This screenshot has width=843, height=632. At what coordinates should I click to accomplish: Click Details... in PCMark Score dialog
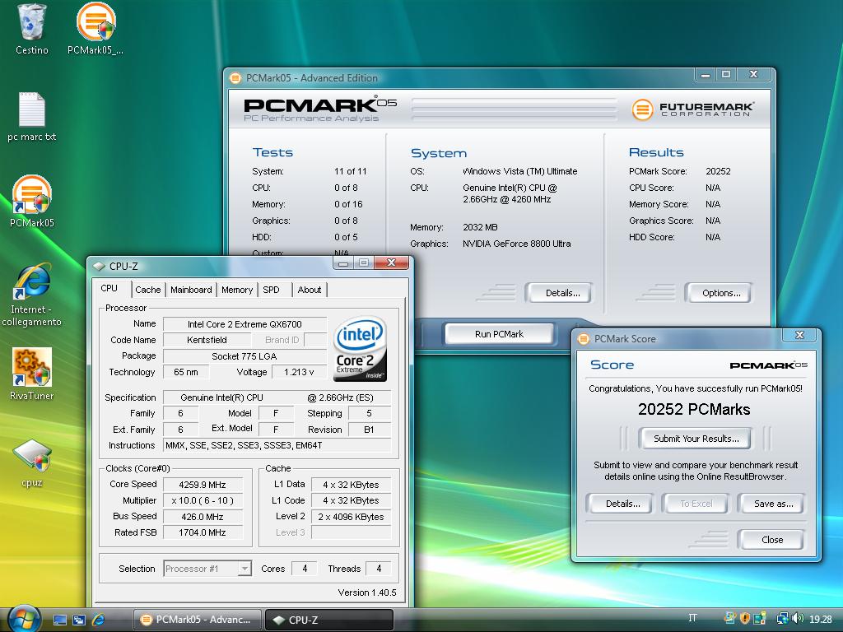[x=620, y=504]
